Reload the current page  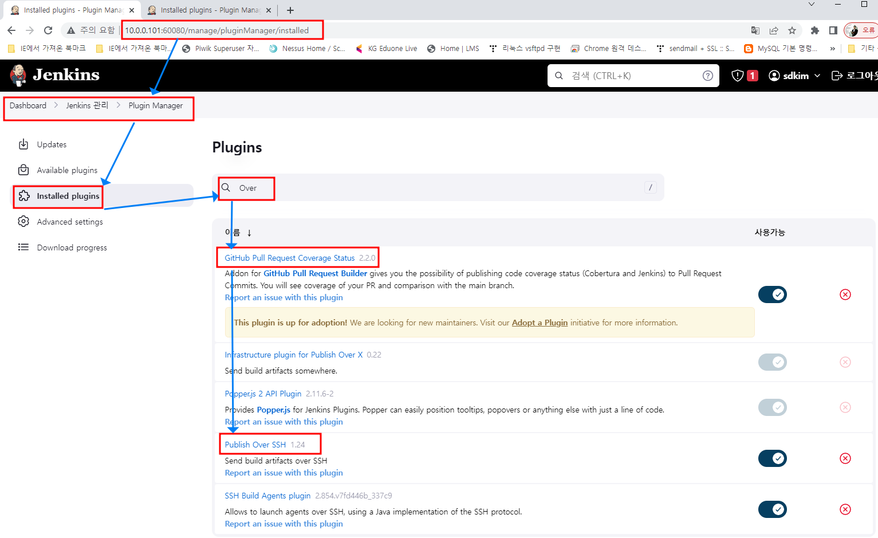pos(48,30)
